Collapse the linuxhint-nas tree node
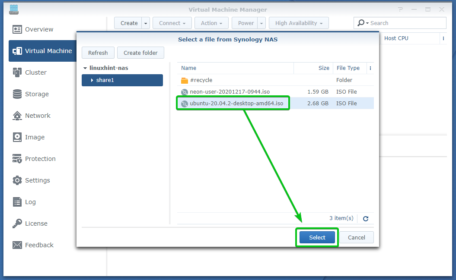Screen dimensions: 456x280 [x=85, y=68]
